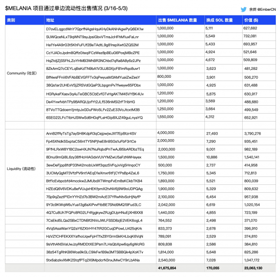Select address starting with 8Dnui9mQI8L6zy
The width and height of the screenshot is (280, 277).
94,157
